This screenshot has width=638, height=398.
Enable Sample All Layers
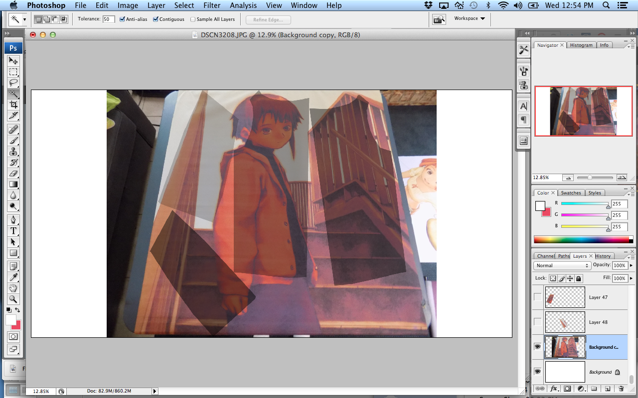click(193, 19)
